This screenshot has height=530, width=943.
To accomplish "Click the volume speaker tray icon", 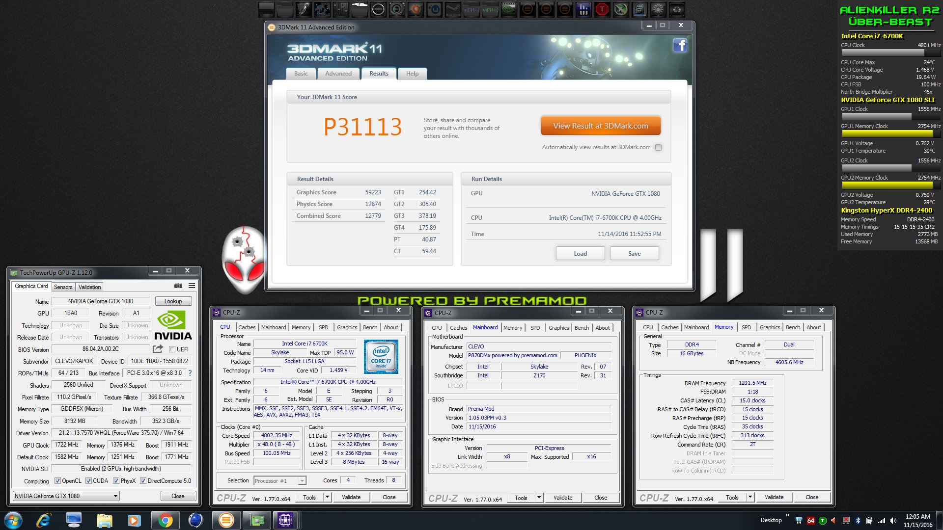I will 893,520.
